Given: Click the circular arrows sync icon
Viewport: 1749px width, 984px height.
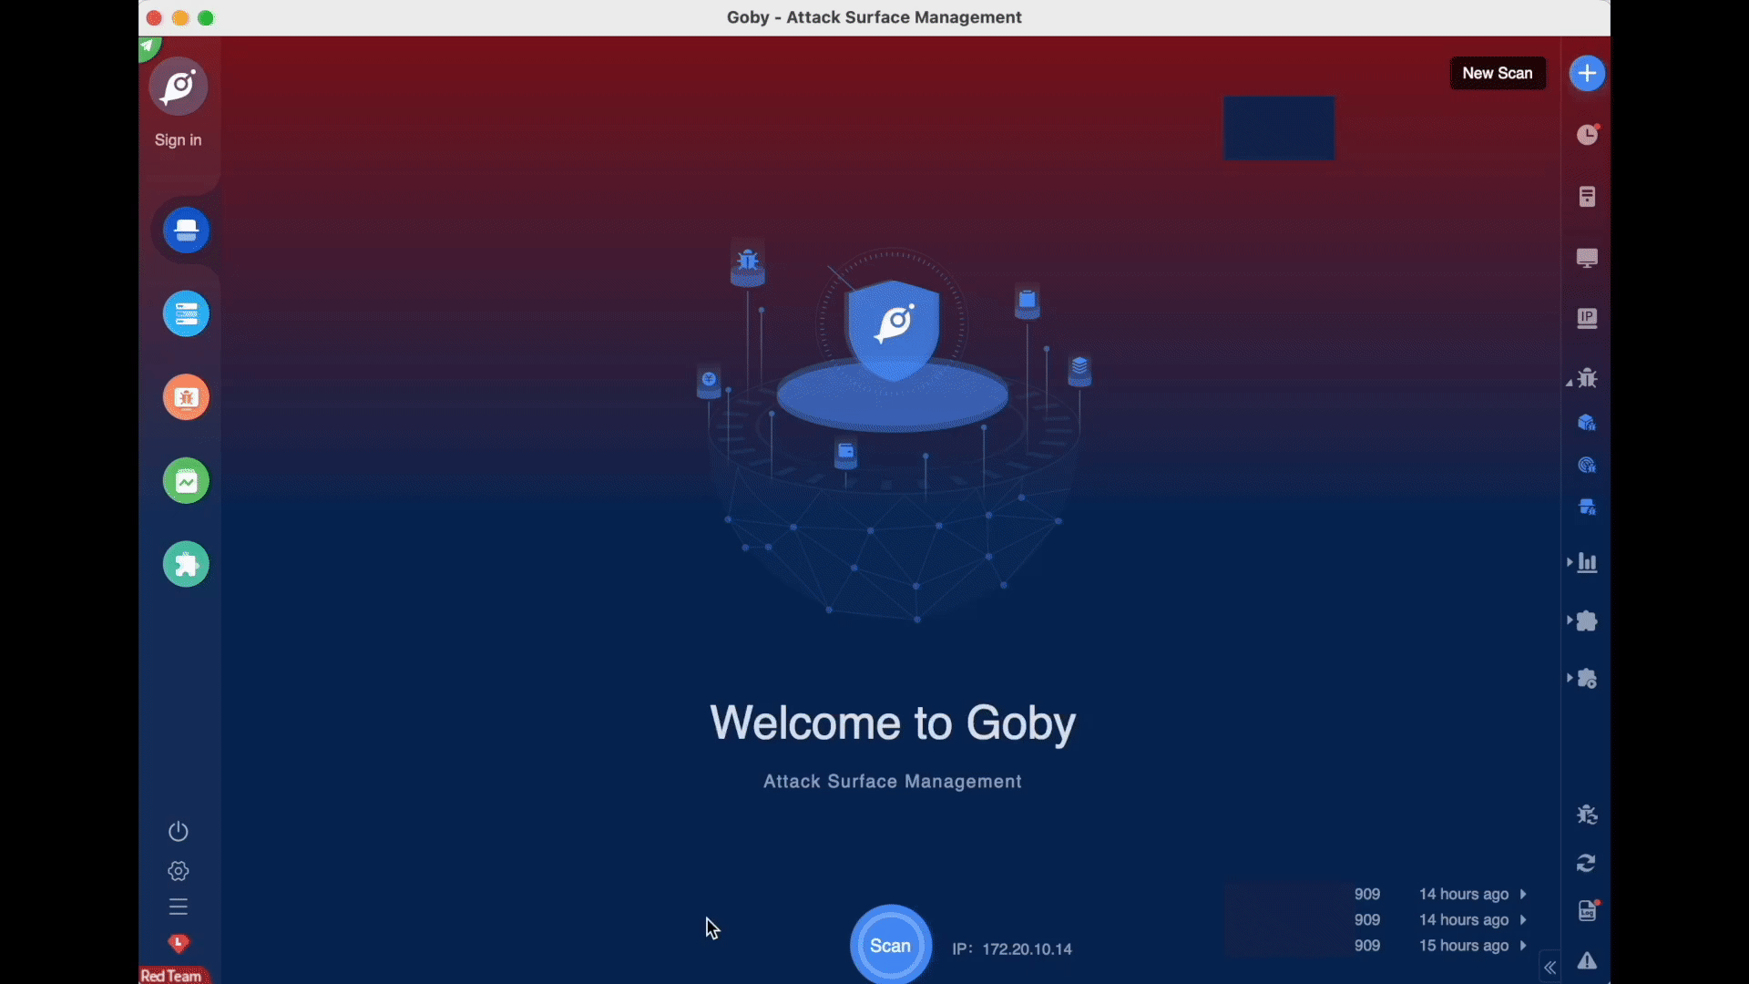Looking at the screenshot, I should tap(1587, 863).
